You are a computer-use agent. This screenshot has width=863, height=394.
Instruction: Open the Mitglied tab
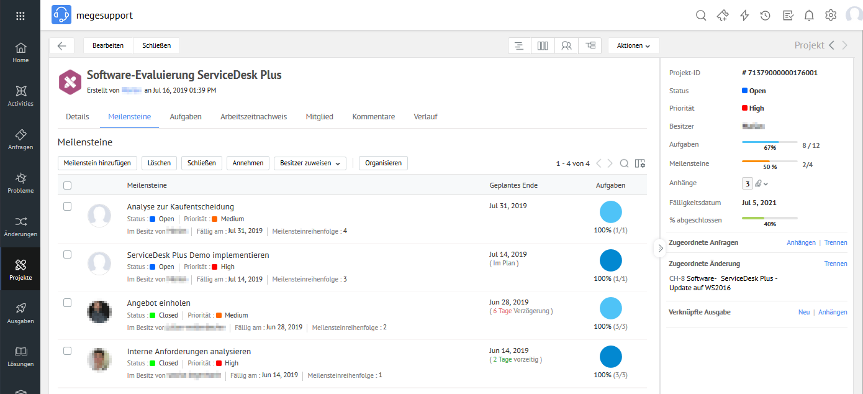point(319,116)
